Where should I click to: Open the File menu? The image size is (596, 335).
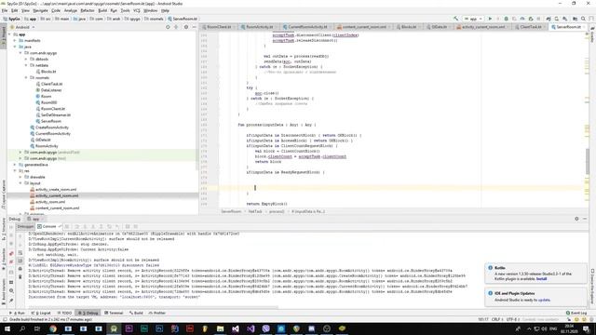(5, 10)
